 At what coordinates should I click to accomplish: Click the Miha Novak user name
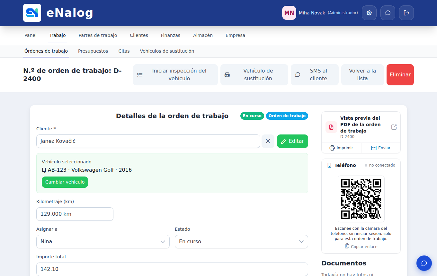tap(312, 13)
